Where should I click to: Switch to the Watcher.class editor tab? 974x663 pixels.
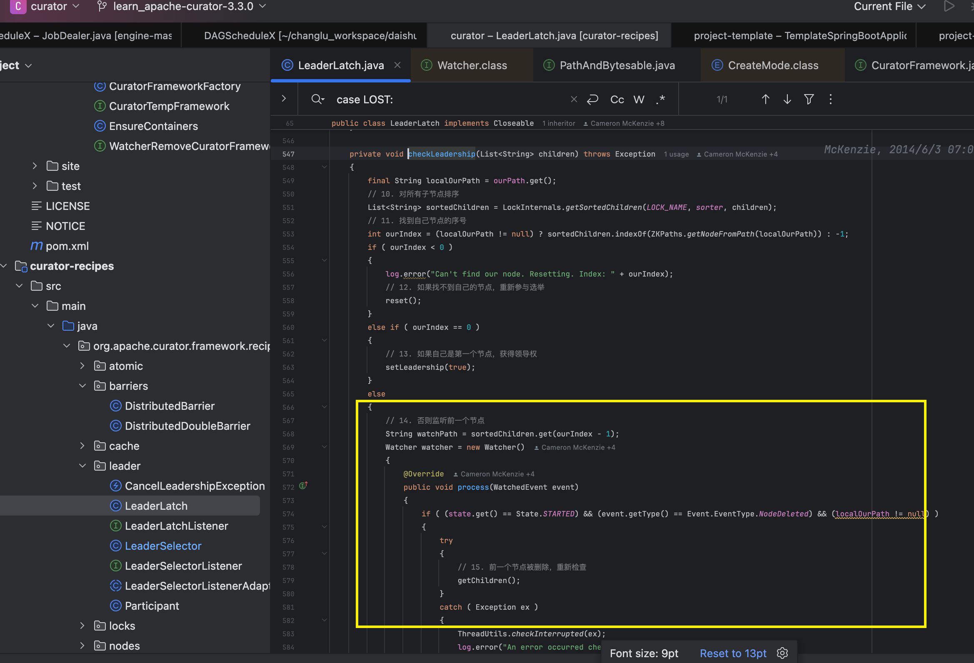[472, 65]
